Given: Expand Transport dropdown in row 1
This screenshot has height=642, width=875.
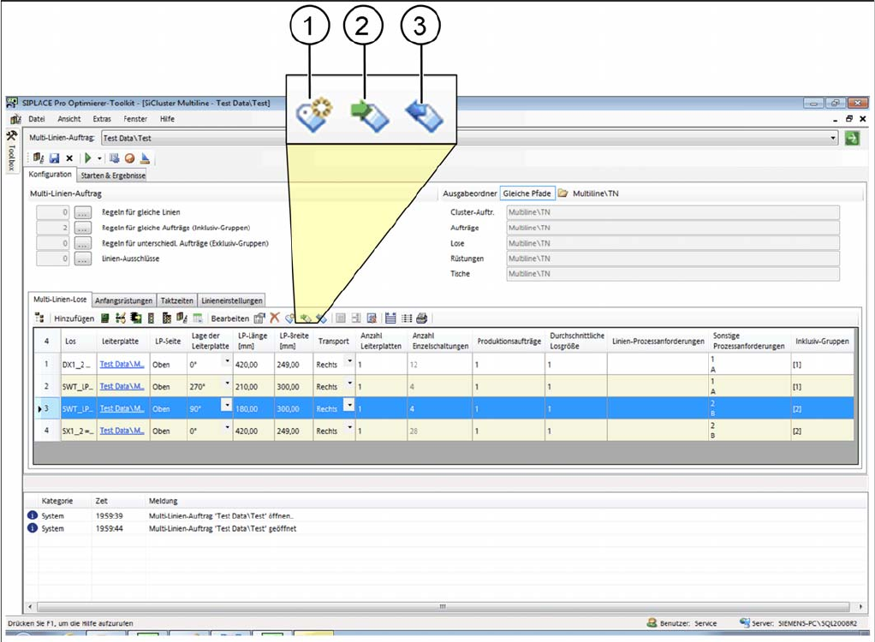Looking at the screenshot, I should (x=349, y=361).
